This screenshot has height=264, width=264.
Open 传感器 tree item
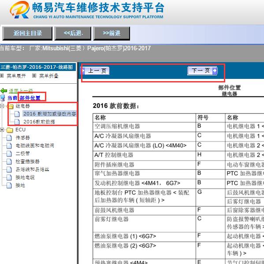point(23,138)
